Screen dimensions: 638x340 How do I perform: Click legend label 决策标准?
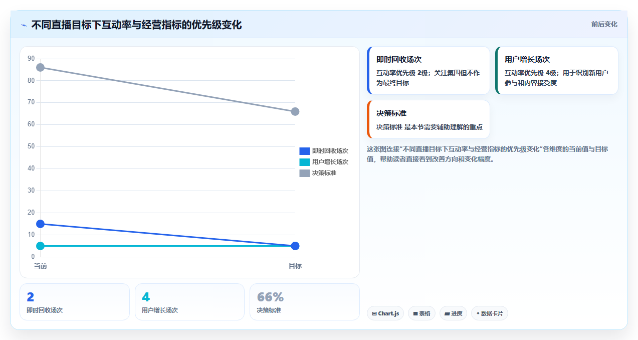tap(324, 173)
